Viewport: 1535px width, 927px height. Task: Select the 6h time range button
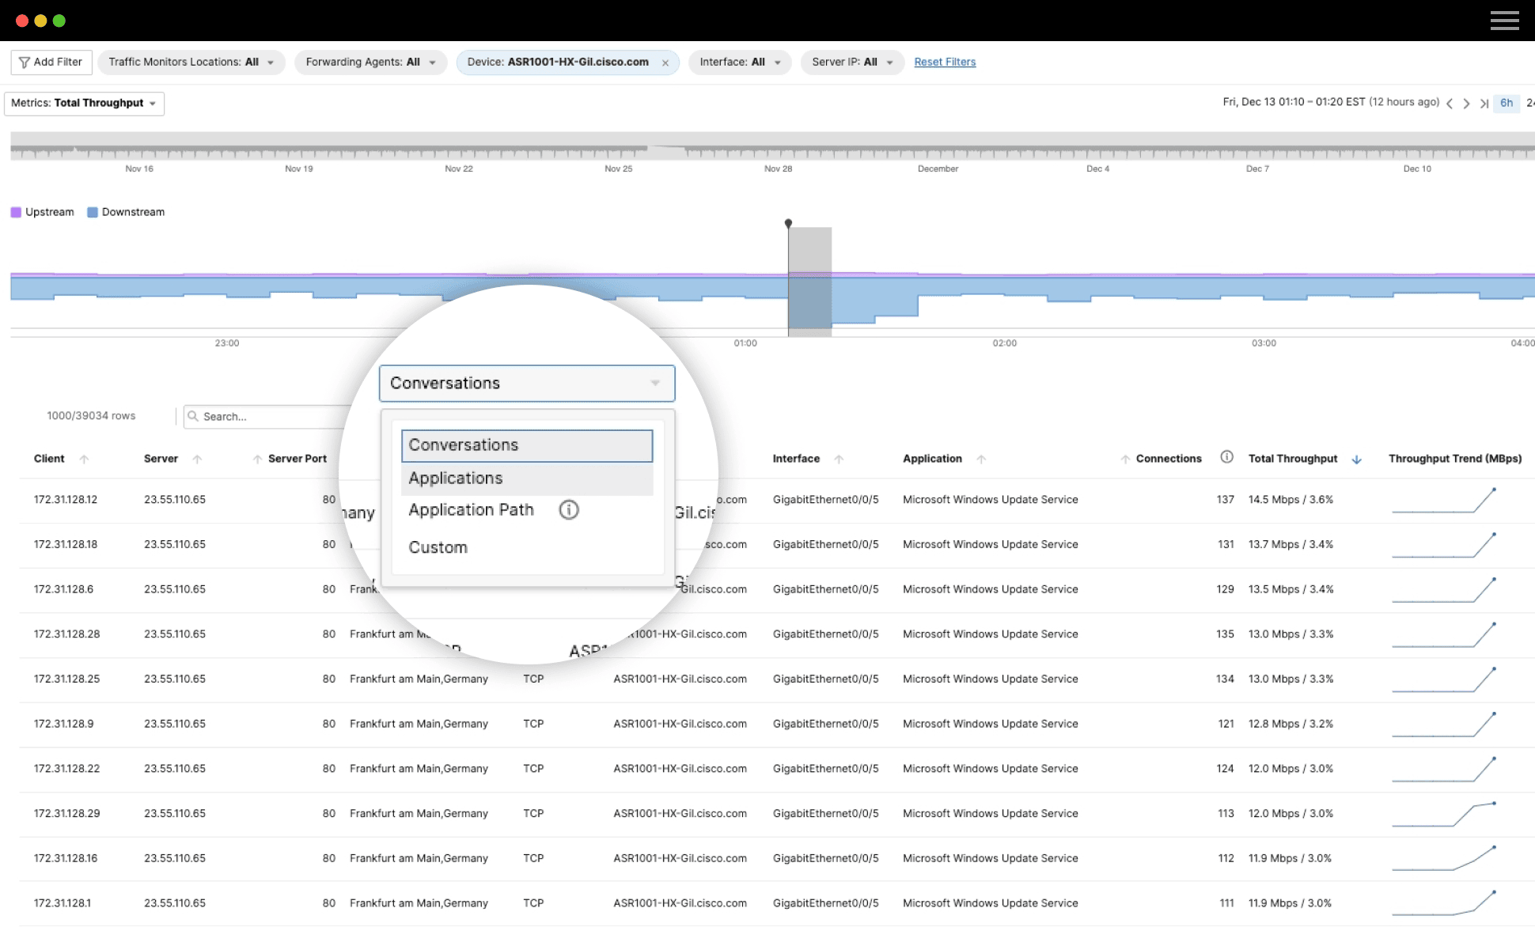click(x=1506, y=103)
